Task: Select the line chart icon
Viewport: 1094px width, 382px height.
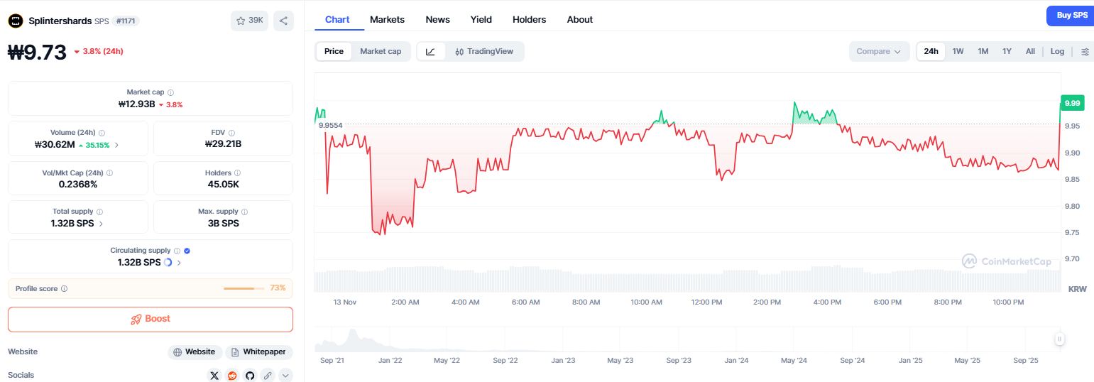Action: [431, 51]
